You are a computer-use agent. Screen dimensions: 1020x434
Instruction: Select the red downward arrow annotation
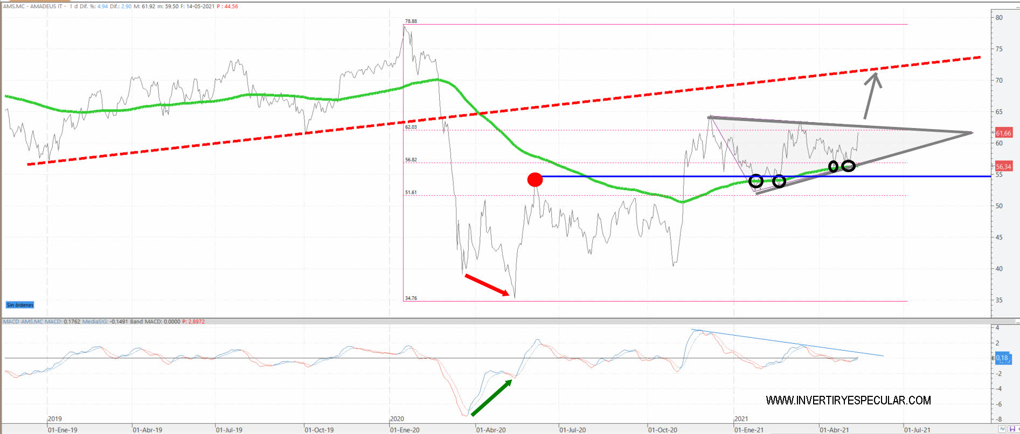(x=487, y=285)
